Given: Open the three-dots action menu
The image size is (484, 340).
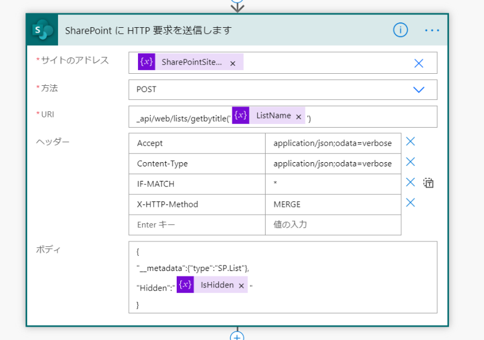Looking at the screenshot, I should [432, 30].
